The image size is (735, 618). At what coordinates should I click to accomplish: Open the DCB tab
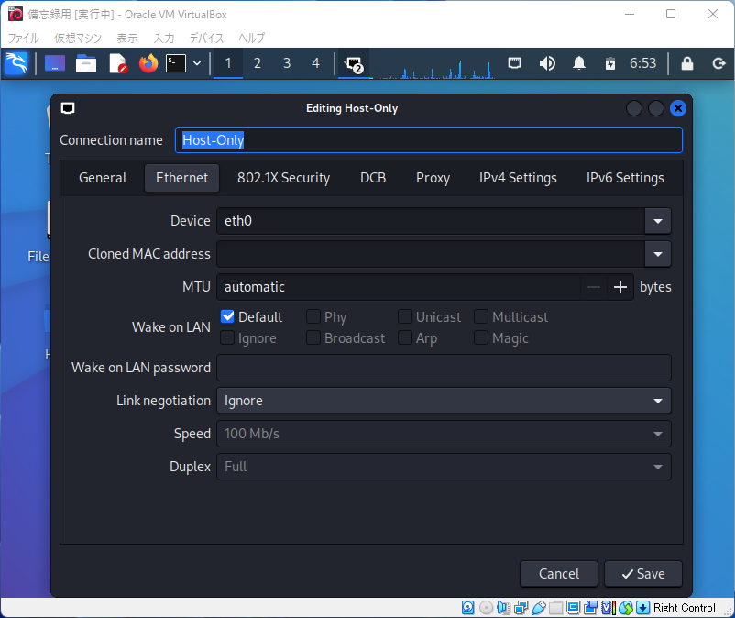(x=373, y=178)
